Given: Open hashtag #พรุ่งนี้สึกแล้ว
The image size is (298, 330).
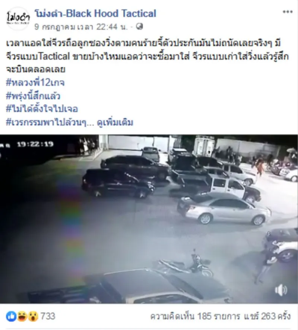Looking at the screenshot, I should point(33,96).
